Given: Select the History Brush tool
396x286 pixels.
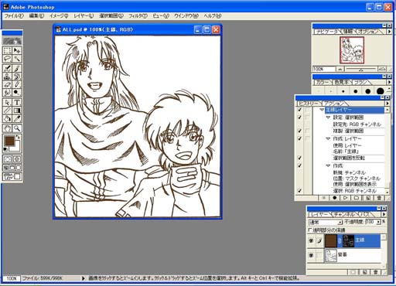Looking at the screenshot, I should 17,77.
